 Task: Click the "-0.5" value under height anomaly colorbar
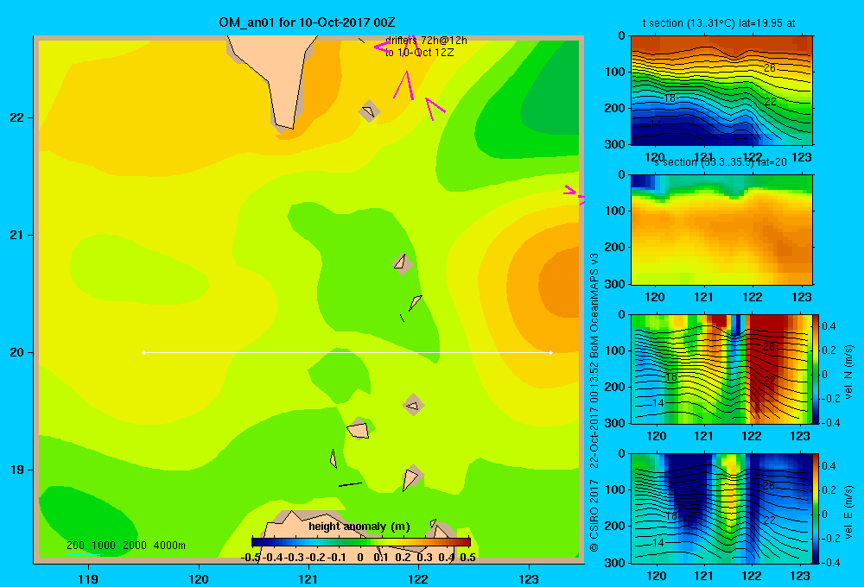coord(251,558)
